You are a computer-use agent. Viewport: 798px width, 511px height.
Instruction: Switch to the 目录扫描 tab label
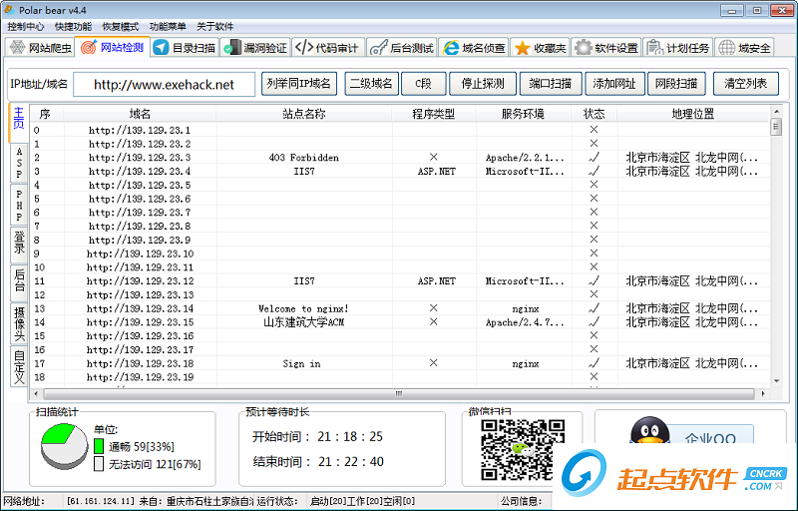tap(194, 48)
